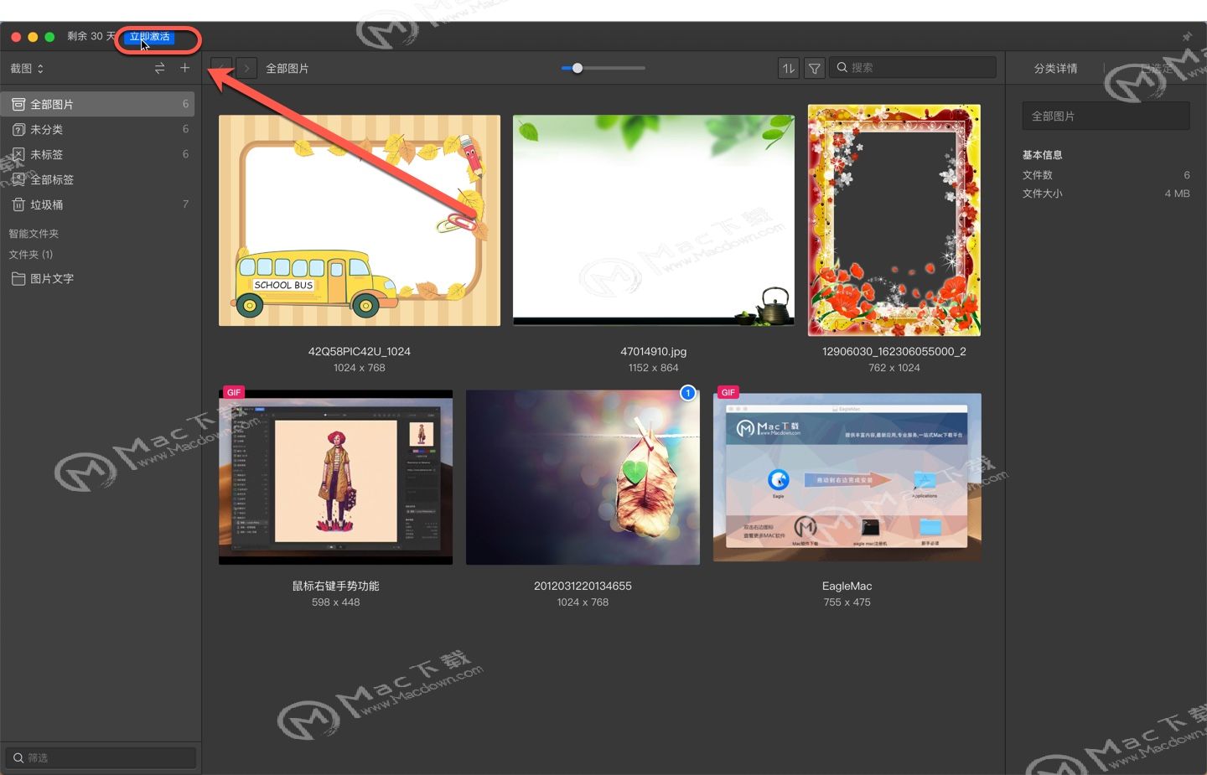Screen dimensions: 1207x775
Task: Click the file name 42Q58PIC42U_1024
Action: tap(360, 352)
